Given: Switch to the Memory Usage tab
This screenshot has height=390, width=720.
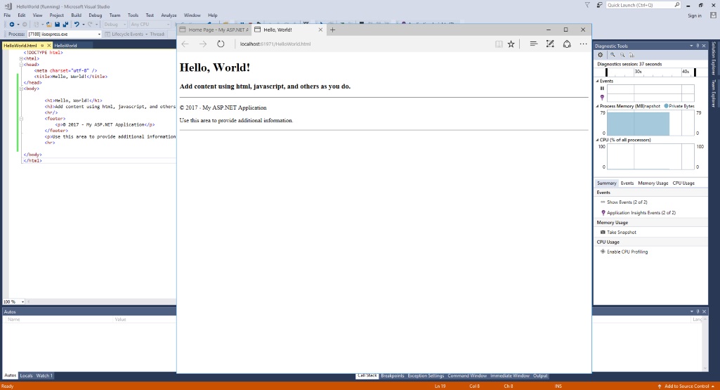Looking at the screenshot, I should point(653,183).
